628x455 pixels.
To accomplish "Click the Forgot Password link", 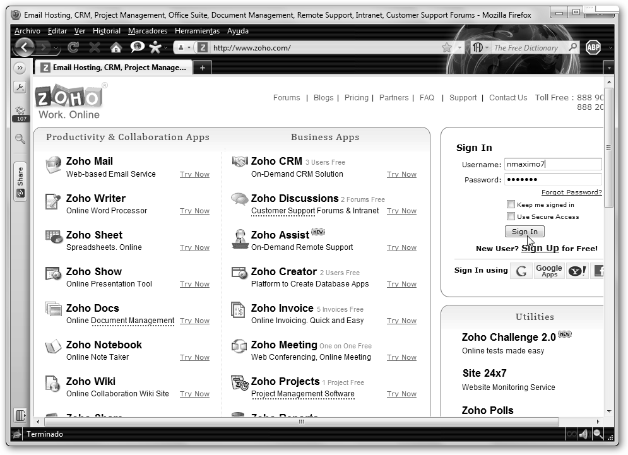I will [571, 192].
